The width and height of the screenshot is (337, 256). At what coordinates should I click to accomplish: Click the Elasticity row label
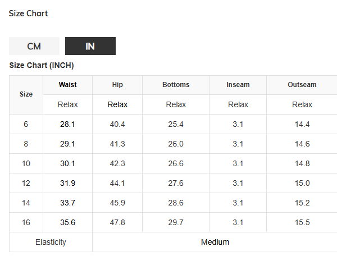point(51,242)
